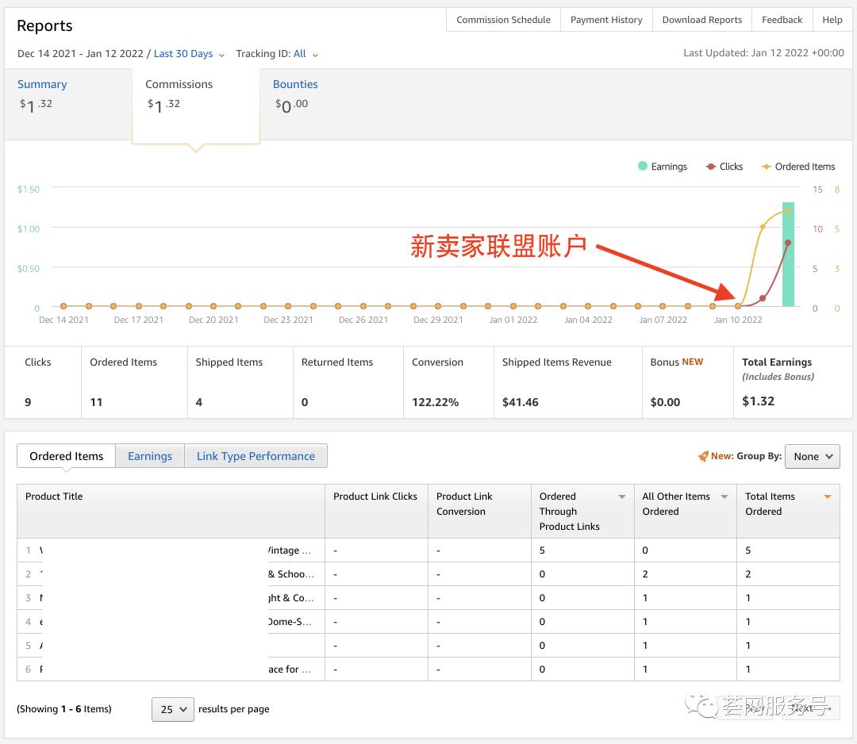Expand the Tracking ID All dropdown
Image resolution: width=857 pixels, height=744 pixels.
[x=306, y=54]
